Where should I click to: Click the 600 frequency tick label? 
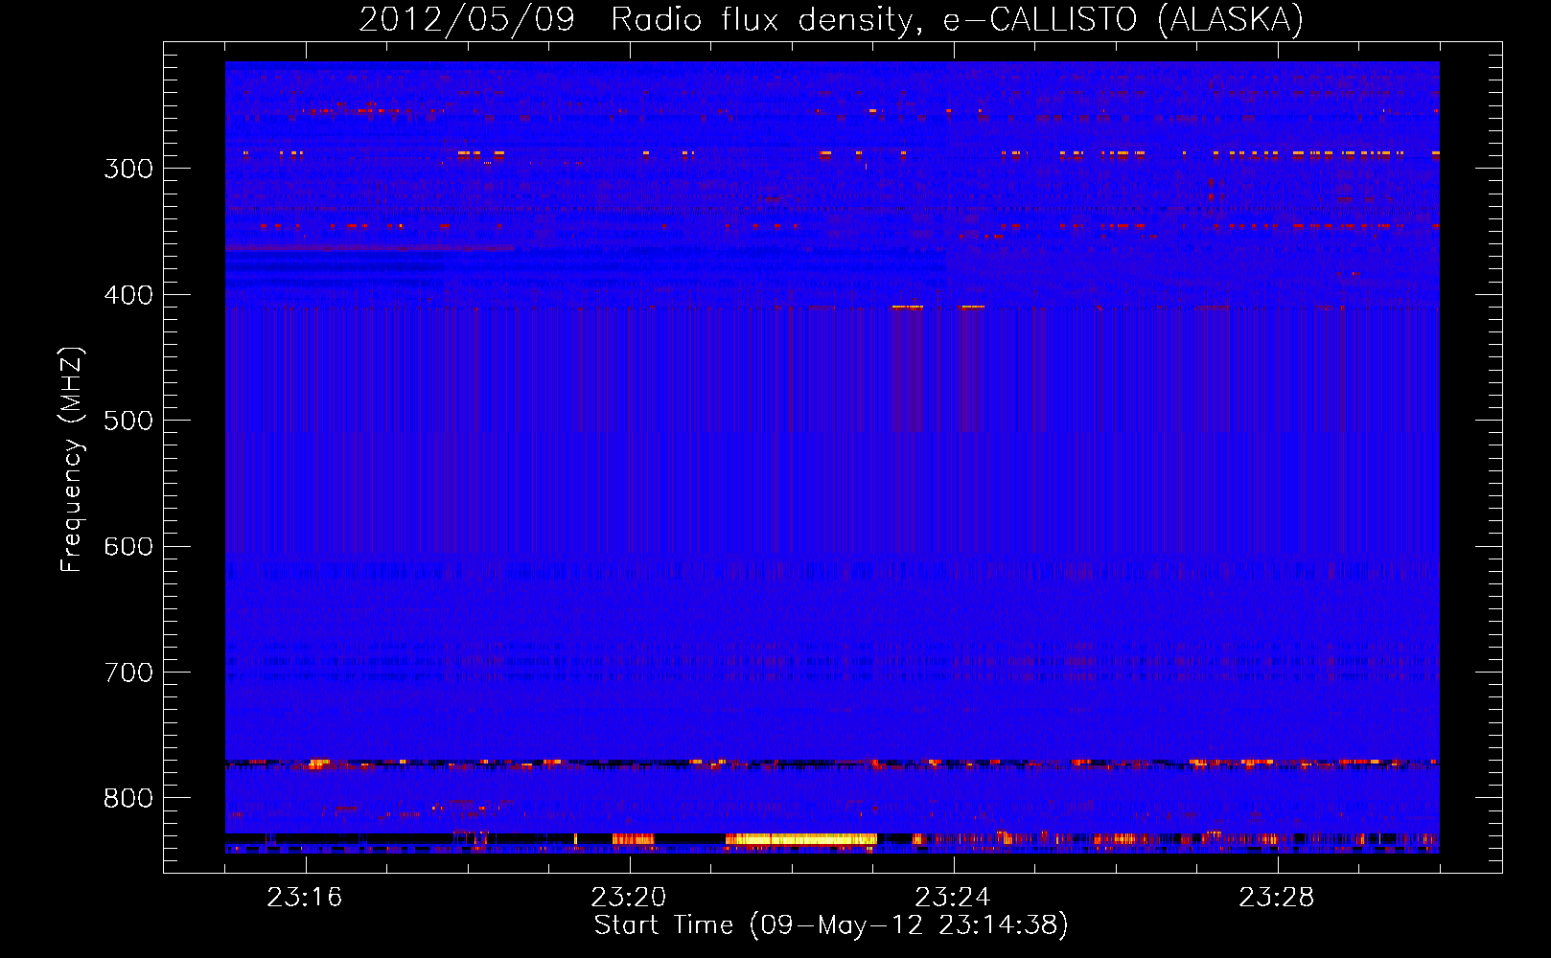[128, 547]
